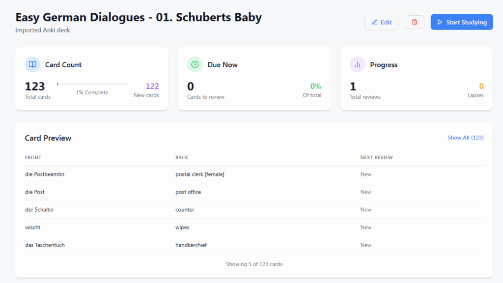Open the Edit deck button
This screenshot has height=283, width=503.
click(x=381, y=22)
